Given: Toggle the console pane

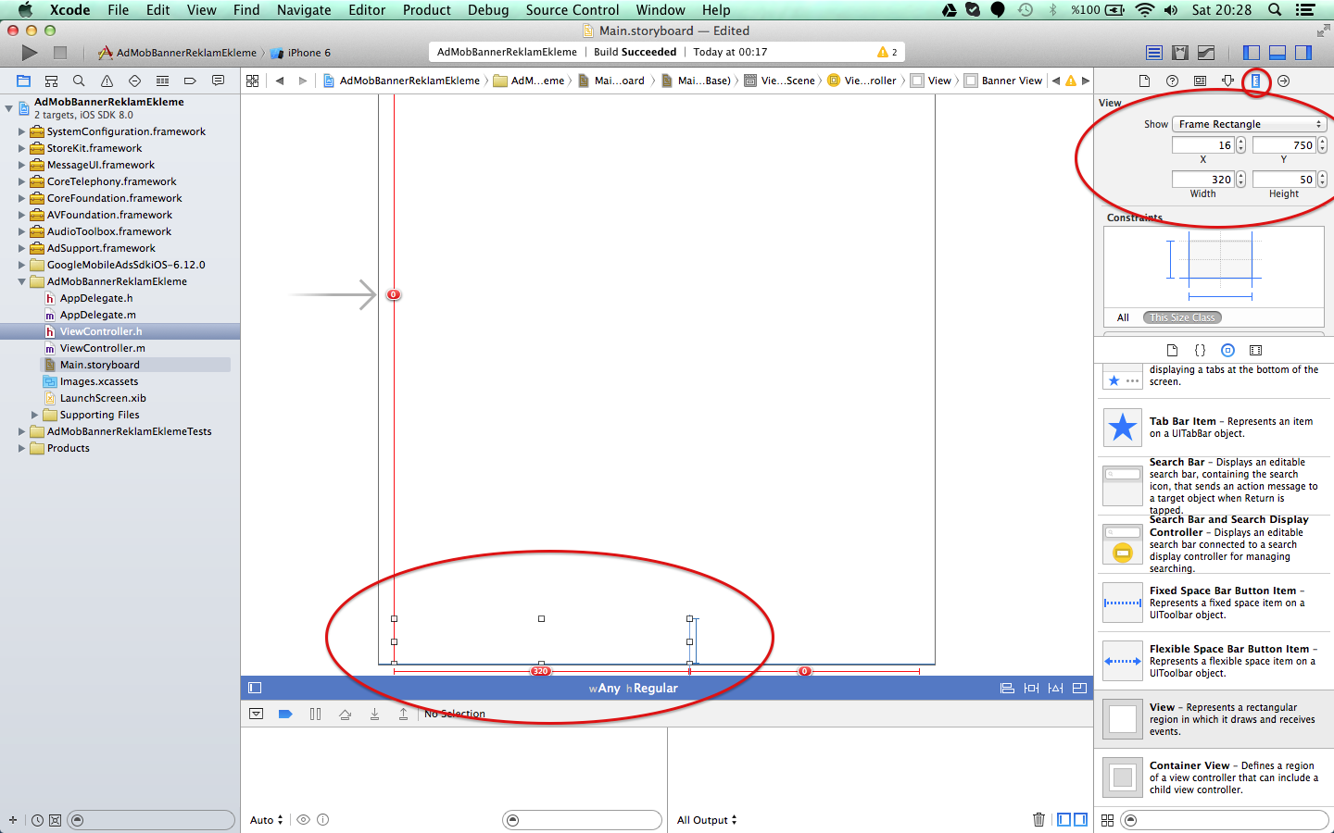Looking at the screenshot, I should pyautogui.click(x=1080, y=819).
